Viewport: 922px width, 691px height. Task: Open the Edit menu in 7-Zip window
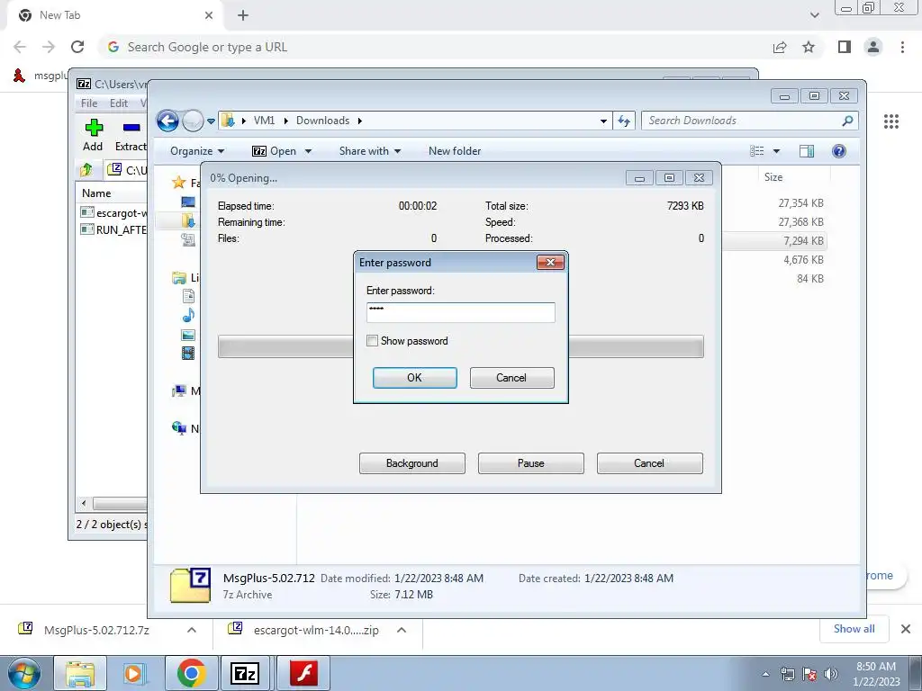[119, 103]
